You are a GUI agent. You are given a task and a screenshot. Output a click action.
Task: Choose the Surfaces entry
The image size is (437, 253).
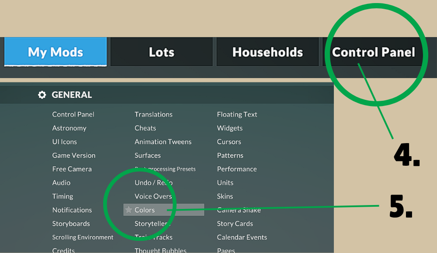tap(148, 155)
